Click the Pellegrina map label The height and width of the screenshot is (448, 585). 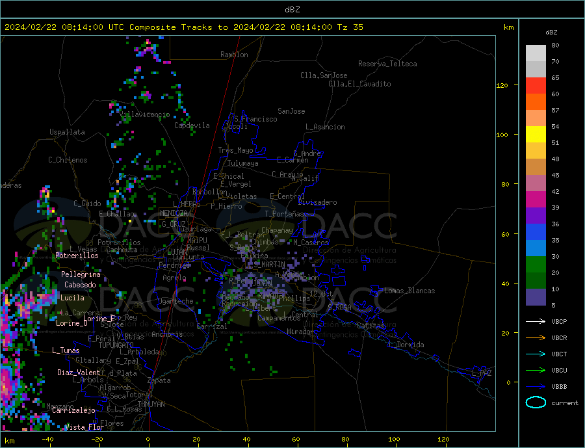81,274
